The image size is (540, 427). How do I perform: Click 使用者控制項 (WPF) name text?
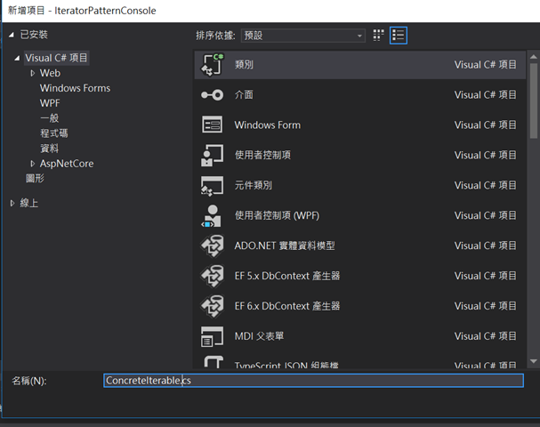click(277, 215)
